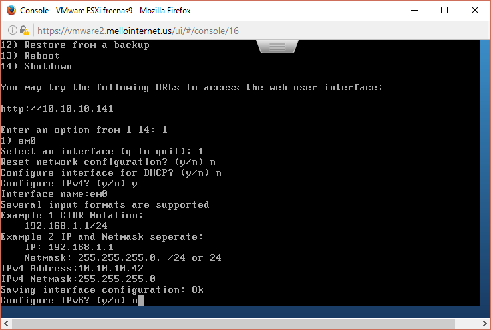Image resolution: width=491 pixels, height=330 pixels.
Task: Click the IPv4 Address 10.10.10.42 line
Action: click(x=72, y=268)
